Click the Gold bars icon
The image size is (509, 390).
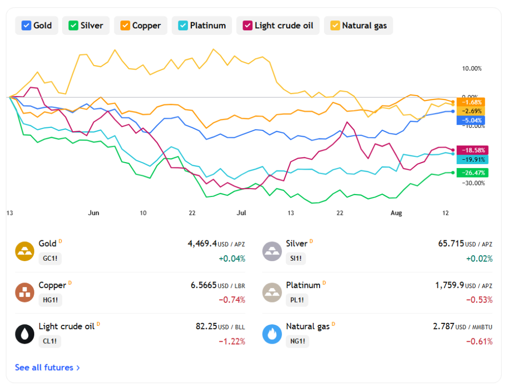coord(25,251)
